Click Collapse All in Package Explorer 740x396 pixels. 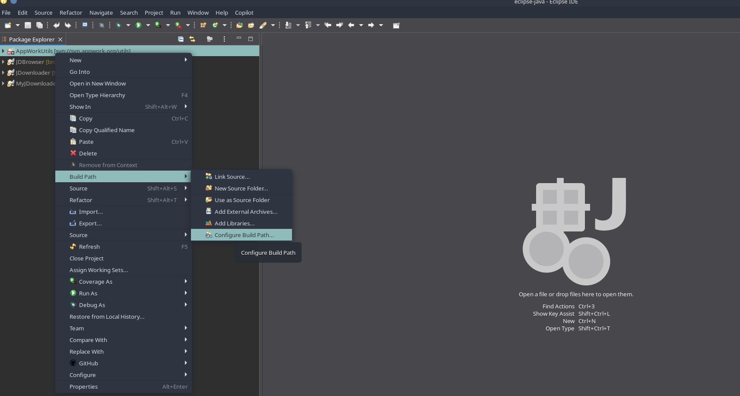tap(181, 39)
